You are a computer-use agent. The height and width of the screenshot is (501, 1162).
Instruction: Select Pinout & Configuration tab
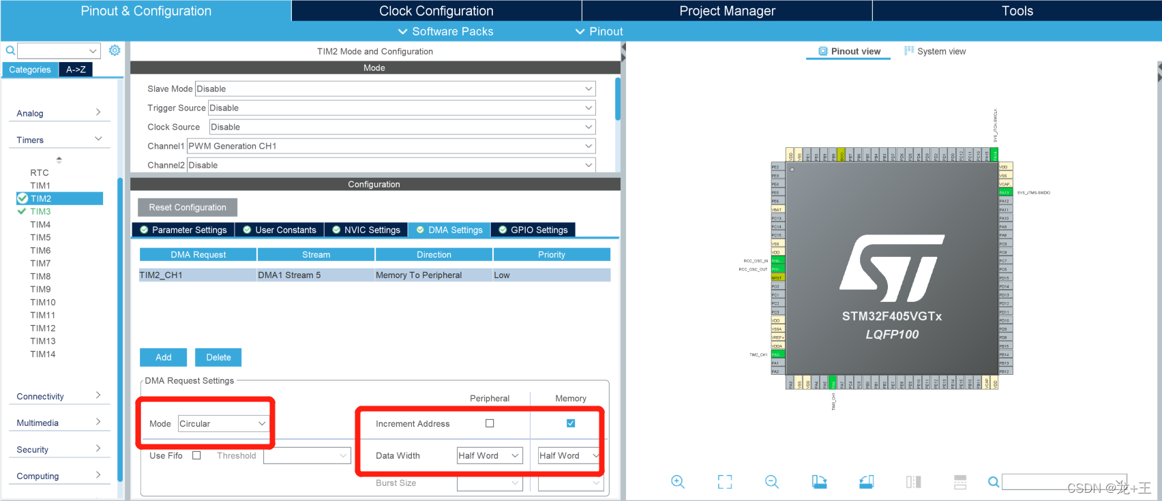tap(146, 11)
